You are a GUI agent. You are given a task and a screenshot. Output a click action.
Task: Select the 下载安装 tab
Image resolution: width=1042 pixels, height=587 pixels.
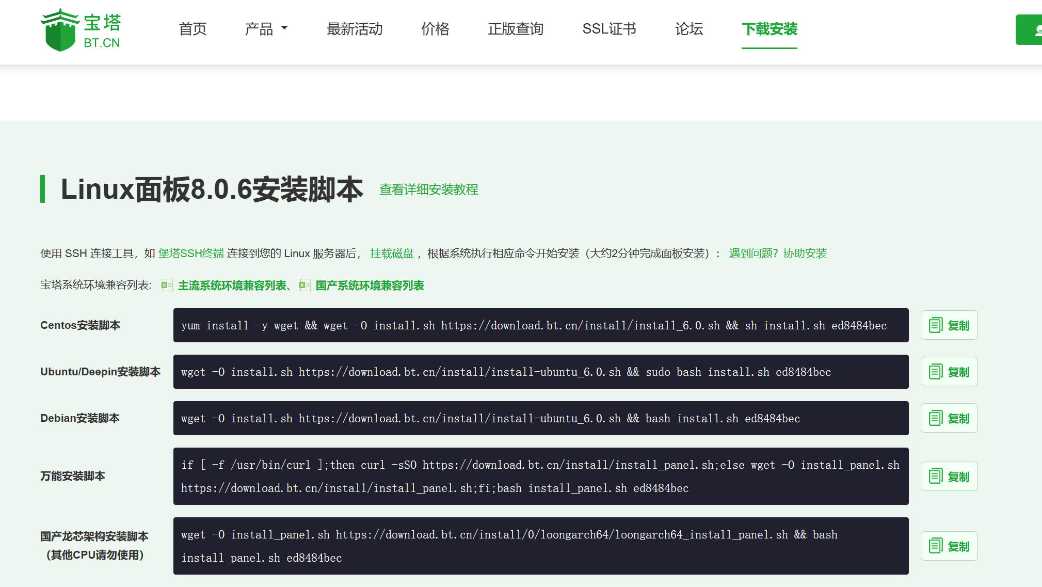point(769,29)
